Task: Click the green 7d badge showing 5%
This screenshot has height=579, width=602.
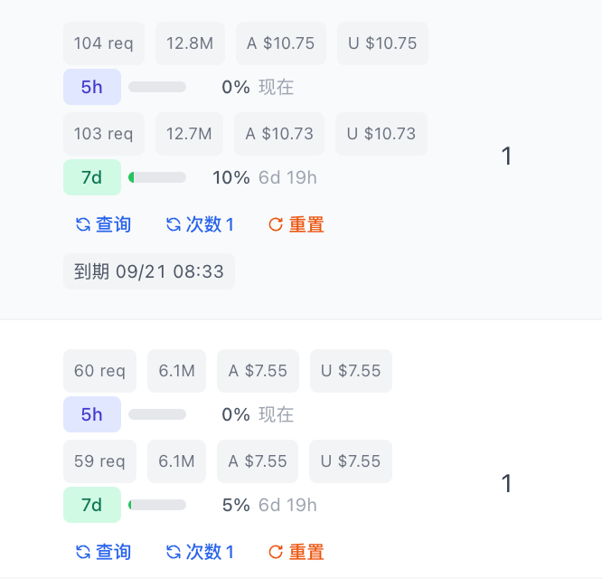Action: coord(92,505)
